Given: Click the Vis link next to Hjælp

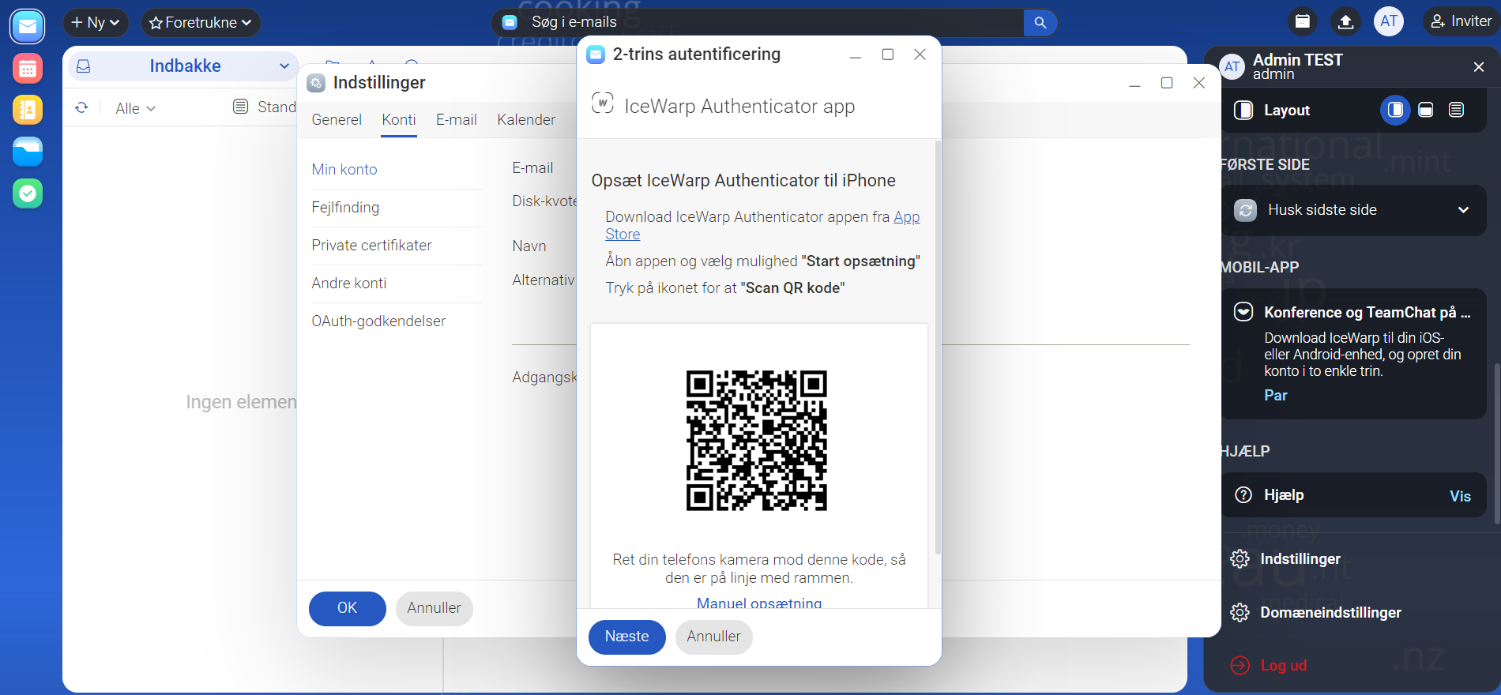Looking at the screenshot, I should coord(1460,496).
